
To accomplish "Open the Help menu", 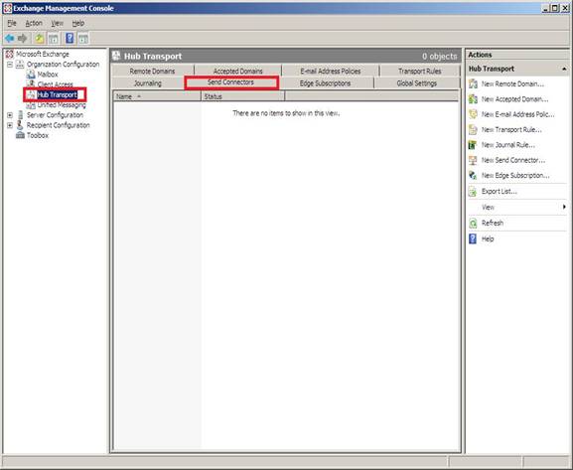I will (x=78, y=24).
